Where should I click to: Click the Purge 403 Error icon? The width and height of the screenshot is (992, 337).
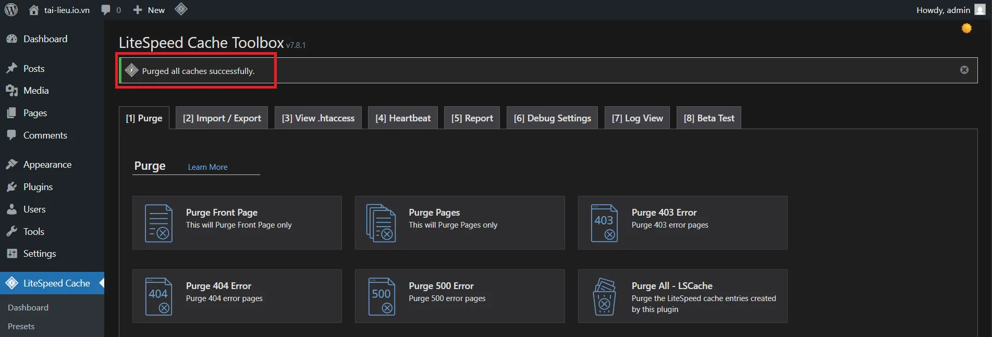(604, 223)
